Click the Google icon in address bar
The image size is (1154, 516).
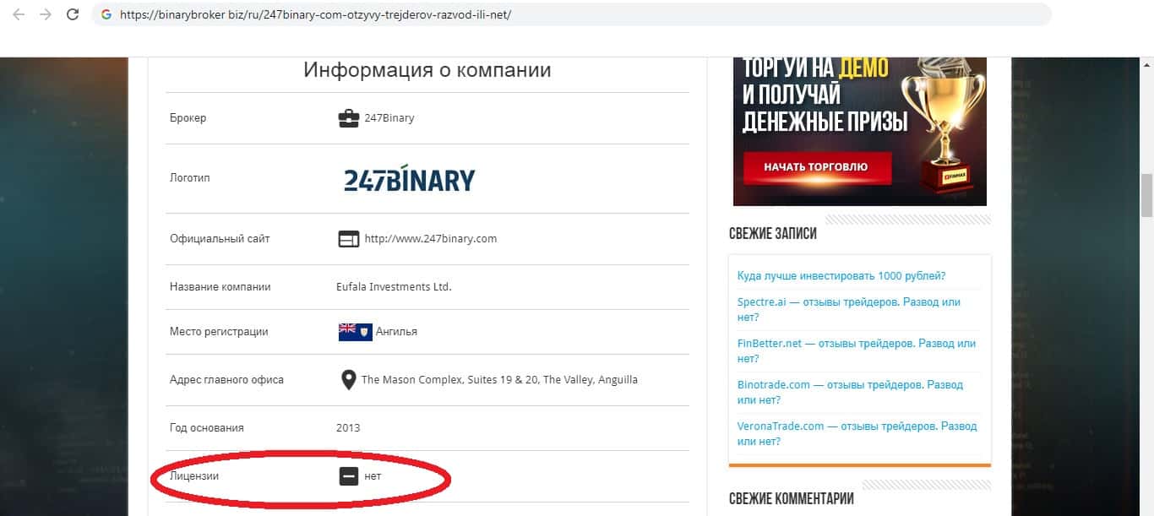click(x=106, y=14)
